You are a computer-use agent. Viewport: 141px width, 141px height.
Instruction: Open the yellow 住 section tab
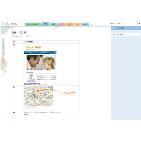tap(77, 24)
